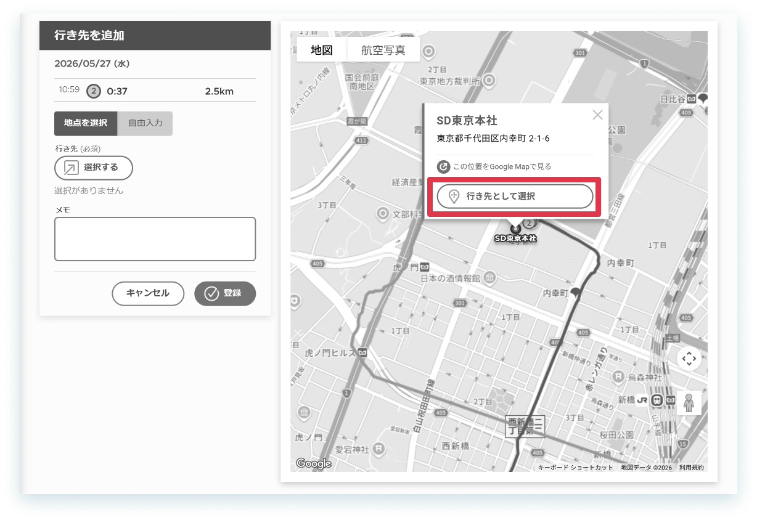Click the Google logo on map
The image size is (757, 520).
(x=313, y=464)
